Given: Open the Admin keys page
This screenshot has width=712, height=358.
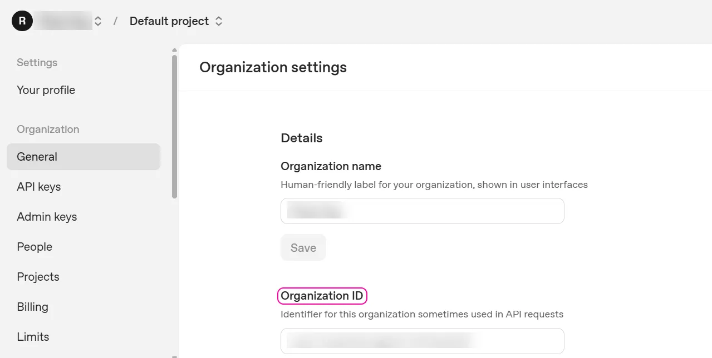Looking at the screenshot, I should point(47,217).
